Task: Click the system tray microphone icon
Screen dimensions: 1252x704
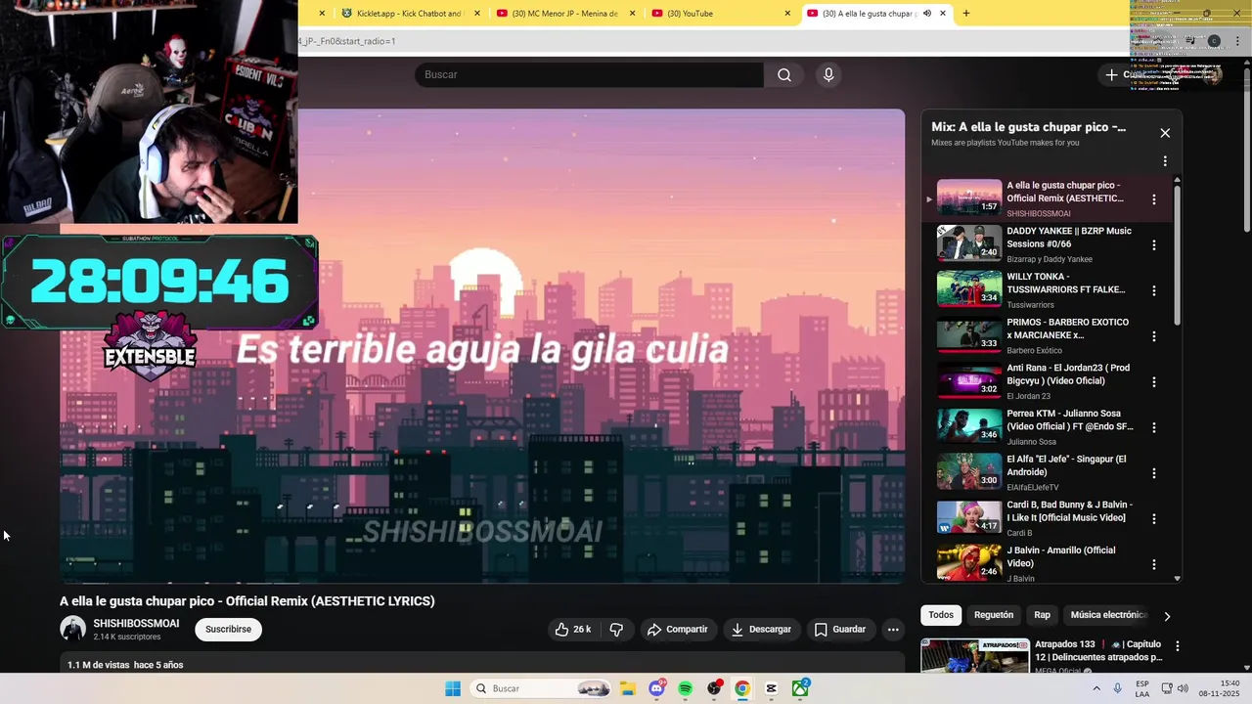Action: pos(1117,688)
